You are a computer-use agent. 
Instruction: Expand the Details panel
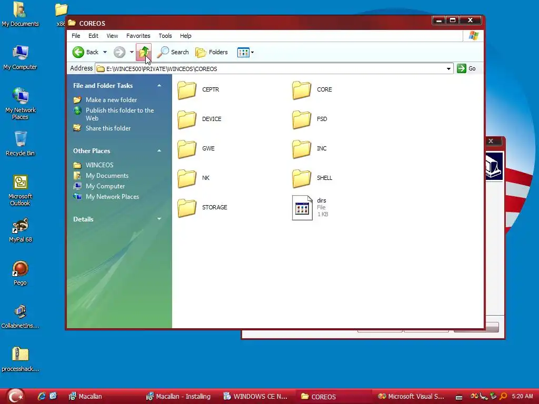(159, 219)
